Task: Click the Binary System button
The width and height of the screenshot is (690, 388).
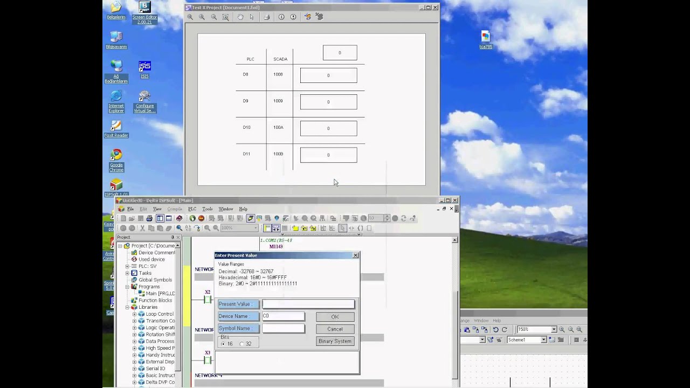Action: point(335,341)
